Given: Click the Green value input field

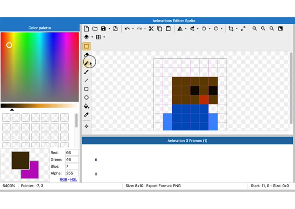Looking at the screenshot, I should click(x=72, y=160).
